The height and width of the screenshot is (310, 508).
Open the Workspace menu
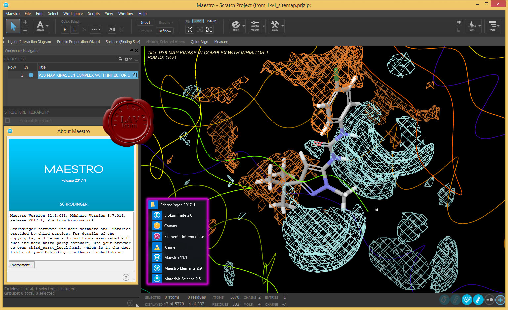tap(73, 14)
